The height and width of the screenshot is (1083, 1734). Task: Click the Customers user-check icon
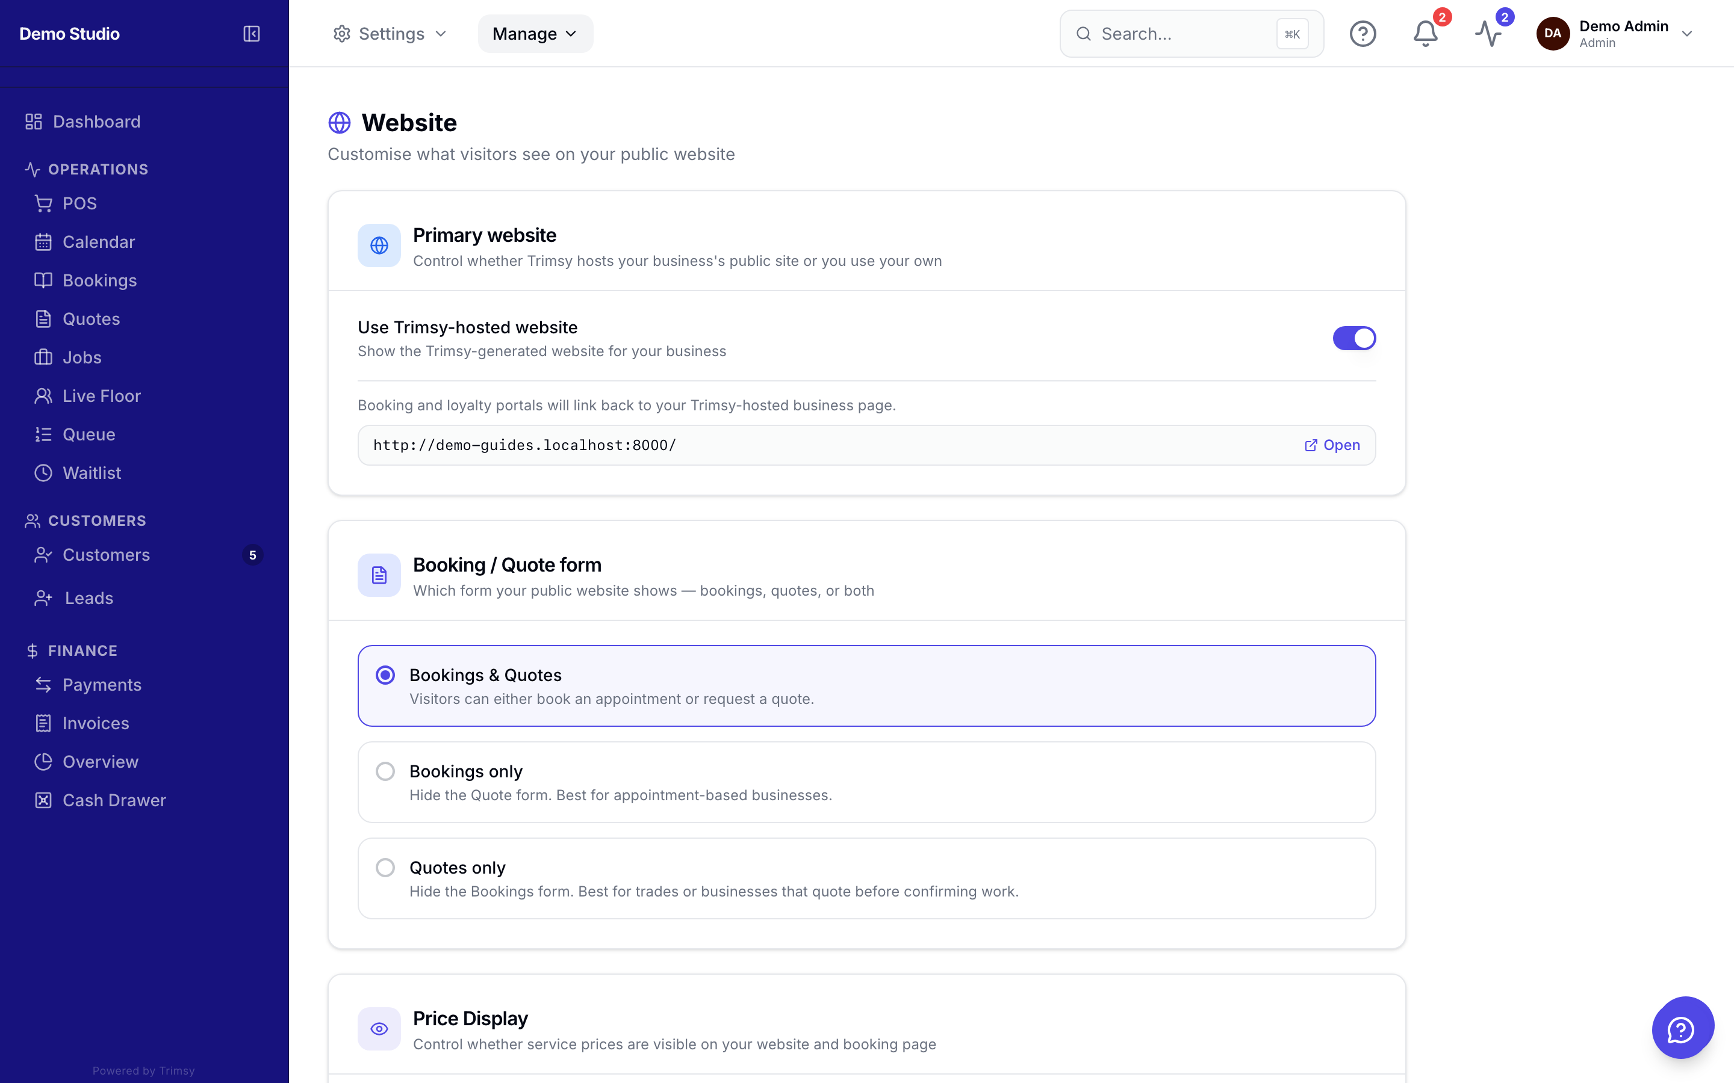(x=44, y=555)
